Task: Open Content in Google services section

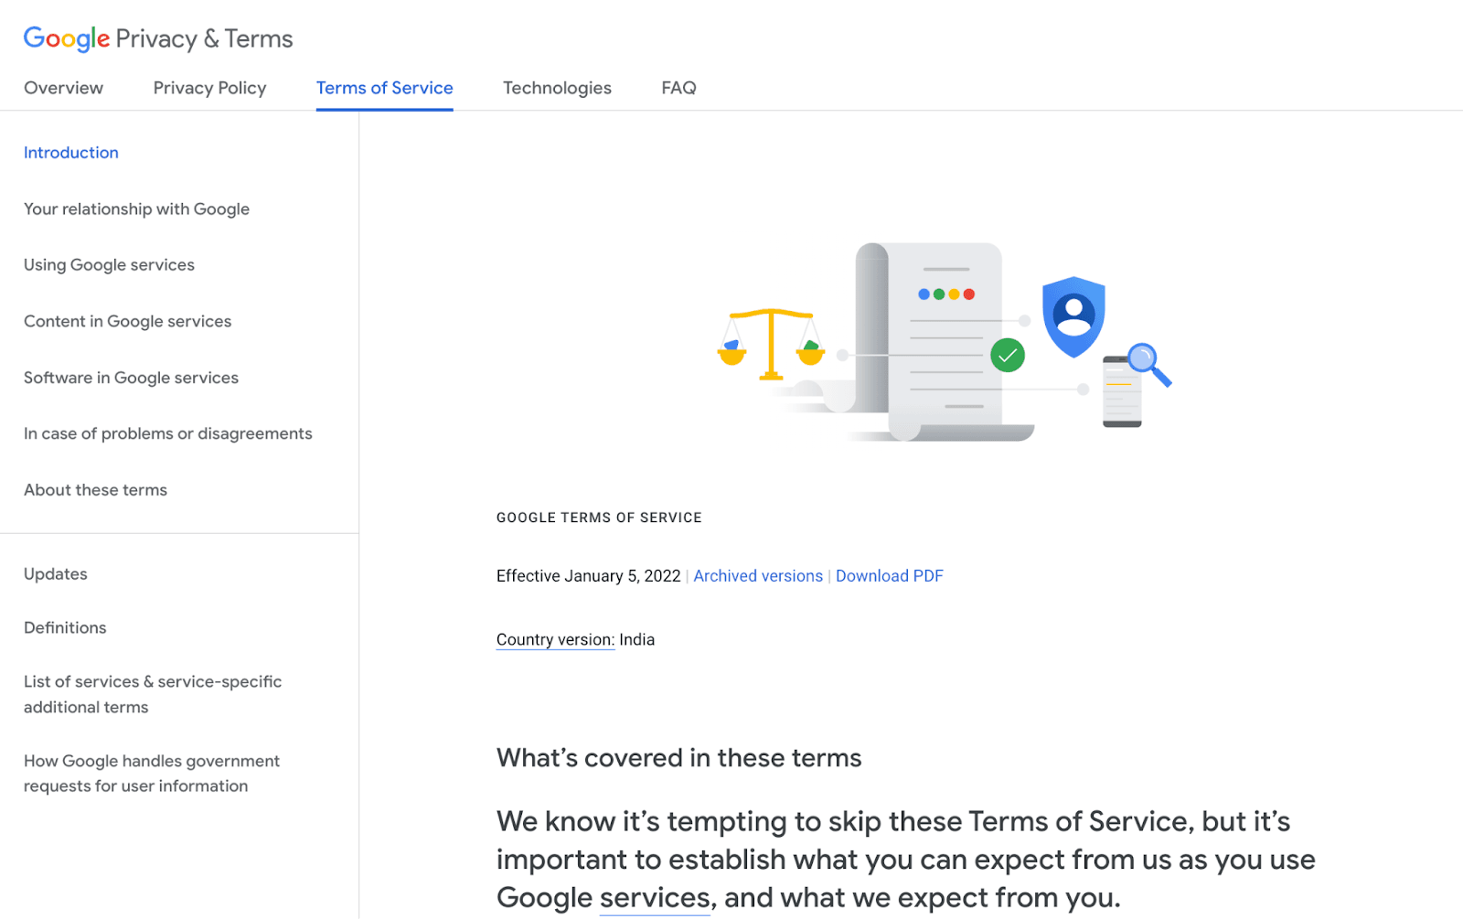Action: [x=127, y=322]
